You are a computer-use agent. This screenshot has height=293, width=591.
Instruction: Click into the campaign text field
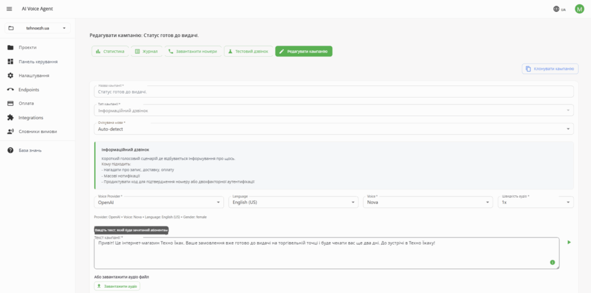pyautogui.click(x=327, y=253)
